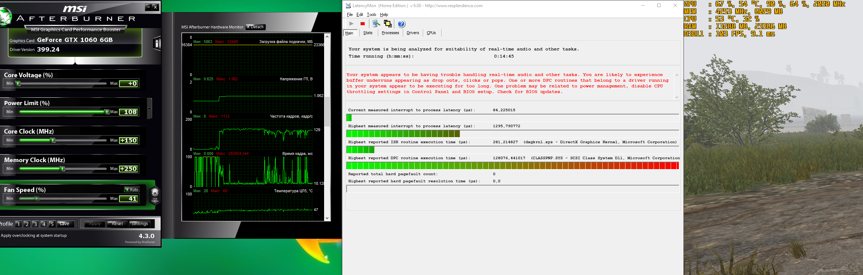Image resolution: width=863 pixels, height=275 pixels.
Task: Maximize the LatencyMon window
Action: (x=659, y=6)
